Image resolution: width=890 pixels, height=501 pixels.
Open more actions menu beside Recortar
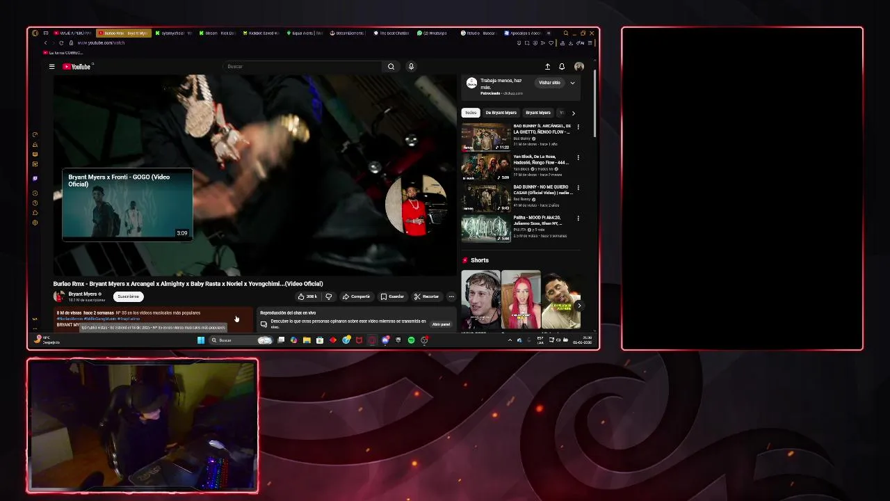[x=451, y=296]
